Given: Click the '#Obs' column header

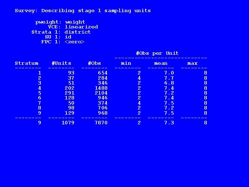Looking at the screenshot, I should tap(94, 63).
